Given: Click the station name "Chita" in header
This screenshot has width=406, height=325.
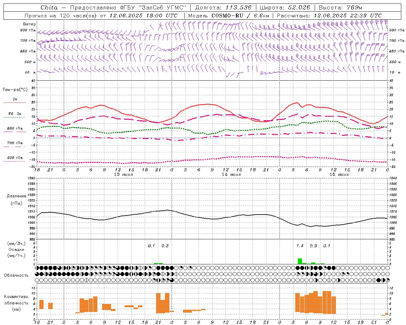Looking at the screenshot, I should (49, 8).
